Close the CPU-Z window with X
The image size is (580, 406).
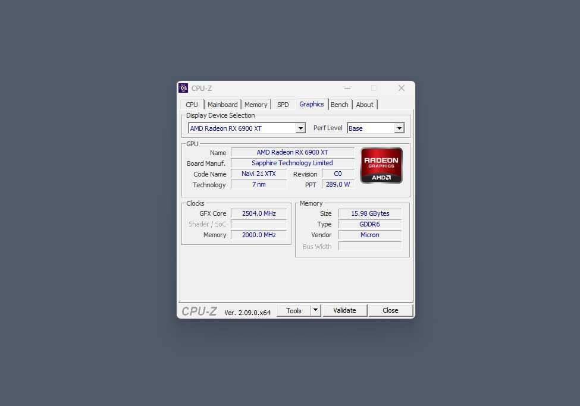tap(402, 88)
